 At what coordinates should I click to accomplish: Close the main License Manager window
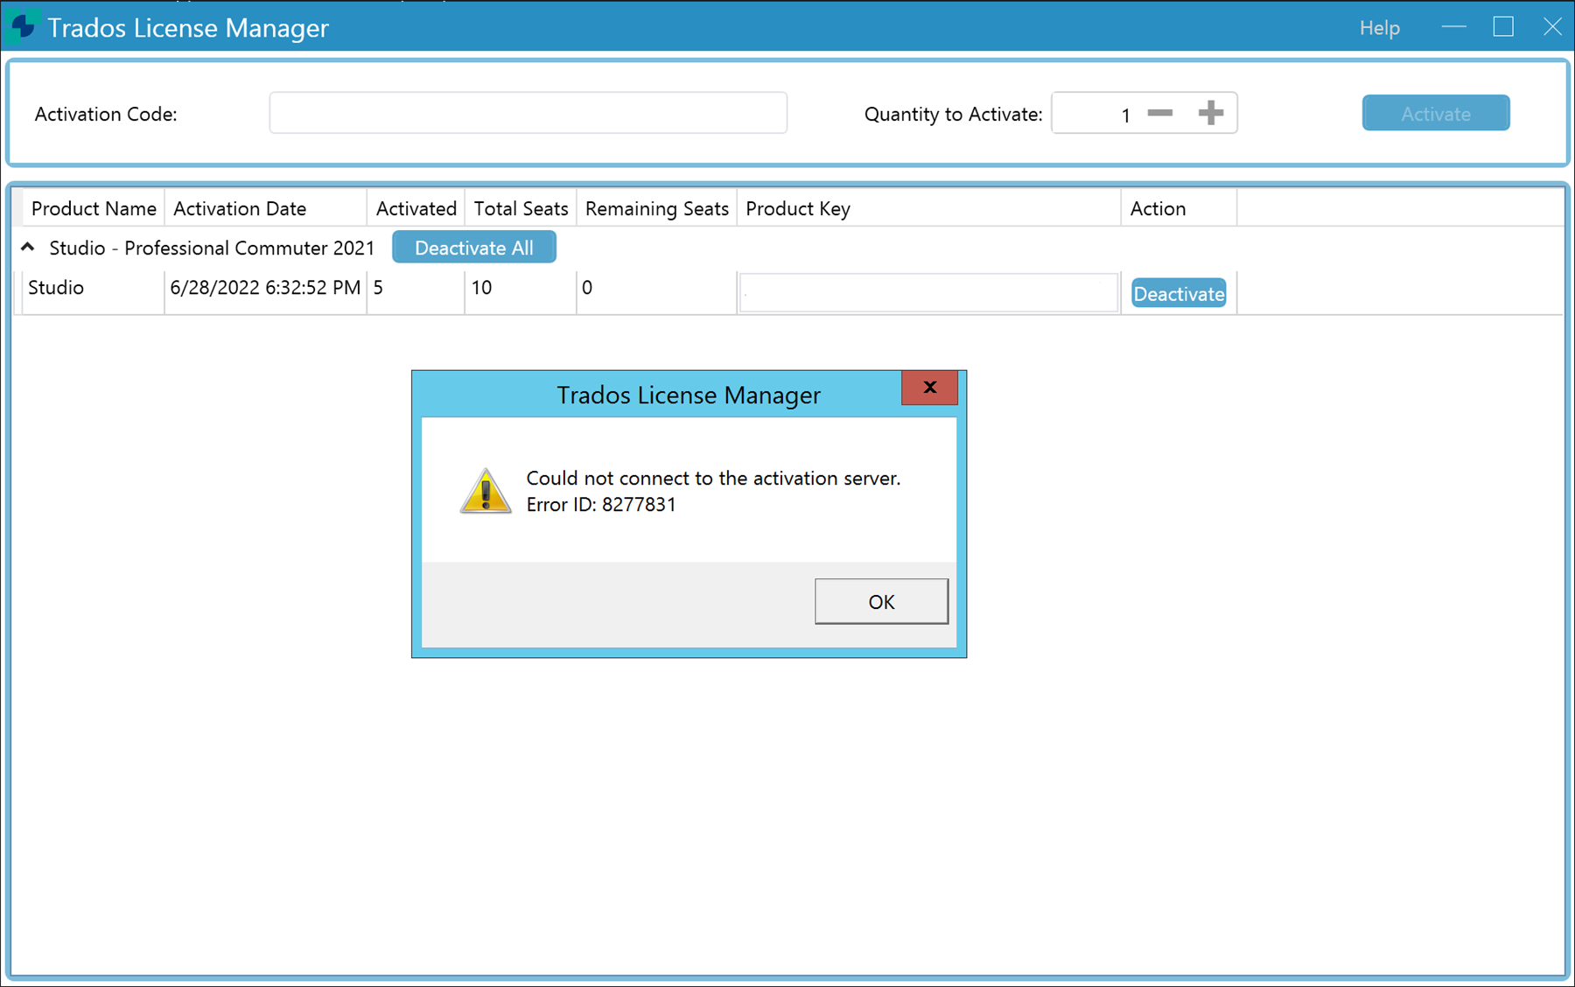(1552, 27)
